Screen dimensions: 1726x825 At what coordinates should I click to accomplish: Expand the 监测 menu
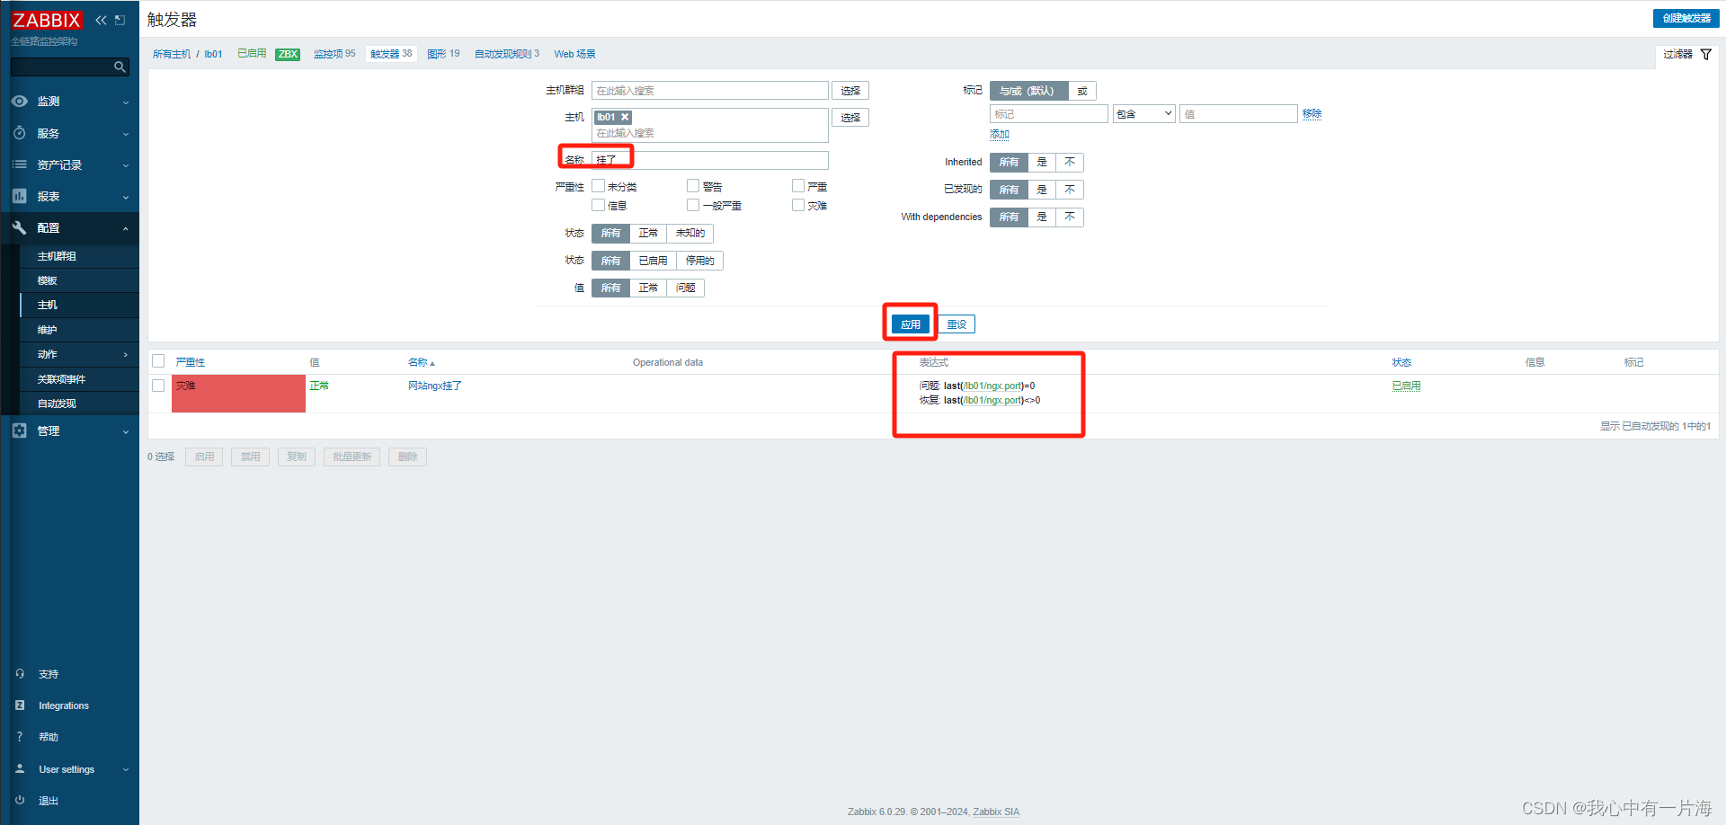click(125, 102)
